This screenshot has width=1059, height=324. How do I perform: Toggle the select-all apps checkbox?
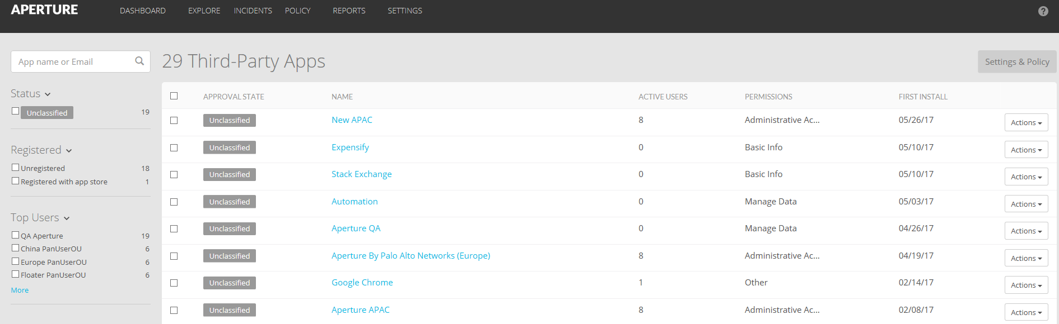tap(174, 96)
